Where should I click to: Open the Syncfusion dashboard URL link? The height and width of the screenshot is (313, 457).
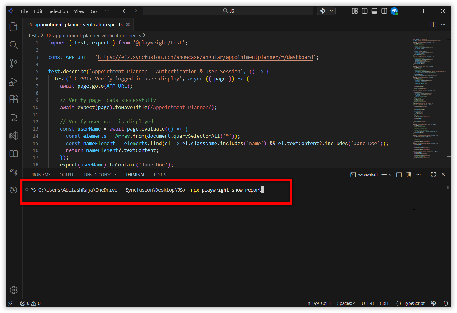(x=206, y=57)
